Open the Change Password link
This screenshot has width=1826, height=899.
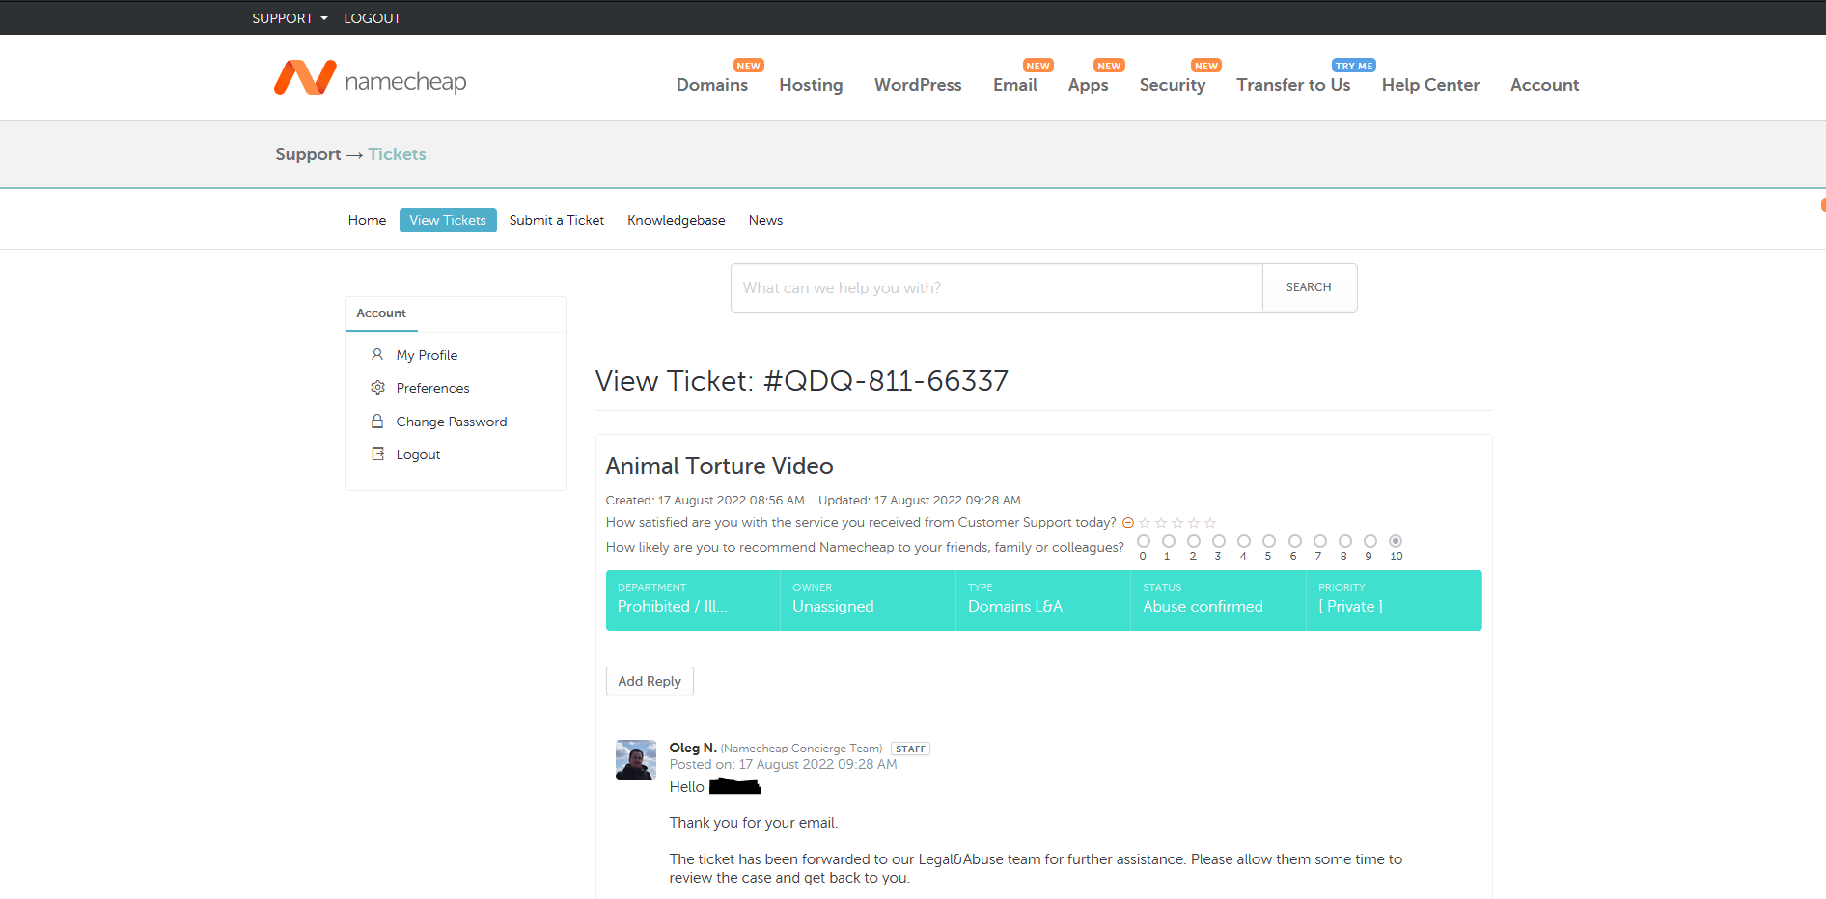452,422
